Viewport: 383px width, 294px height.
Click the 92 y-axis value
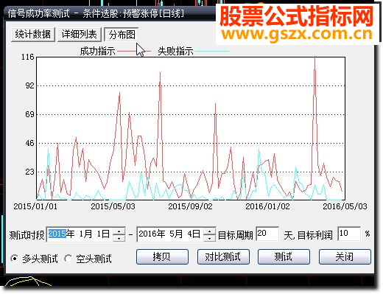29,85
